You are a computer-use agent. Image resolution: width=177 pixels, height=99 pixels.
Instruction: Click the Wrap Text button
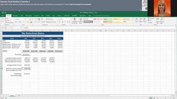pos(50,19)
